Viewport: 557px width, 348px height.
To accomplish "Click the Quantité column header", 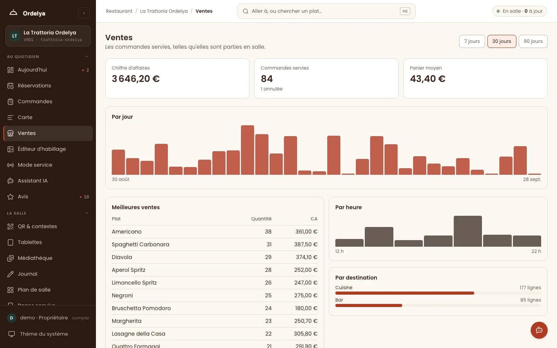I will point(261,219).
